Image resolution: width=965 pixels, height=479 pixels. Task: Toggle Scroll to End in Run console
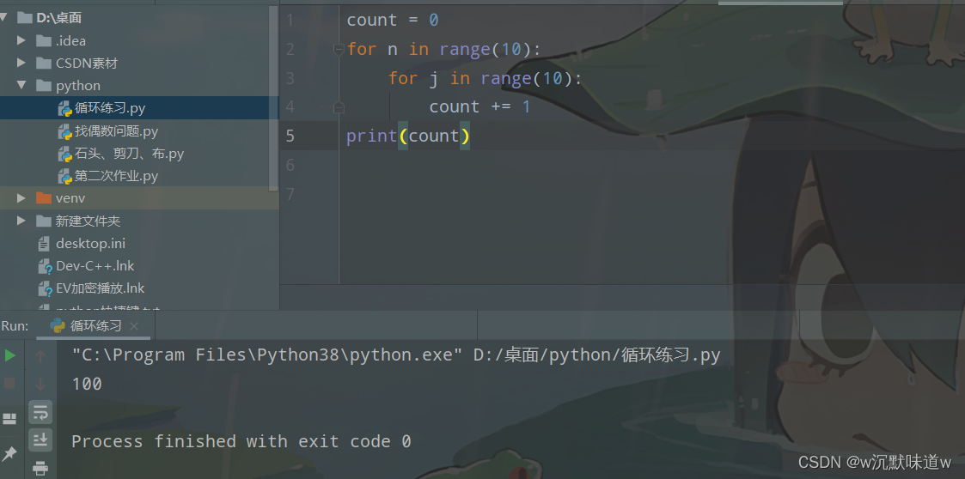pos(40,440)
